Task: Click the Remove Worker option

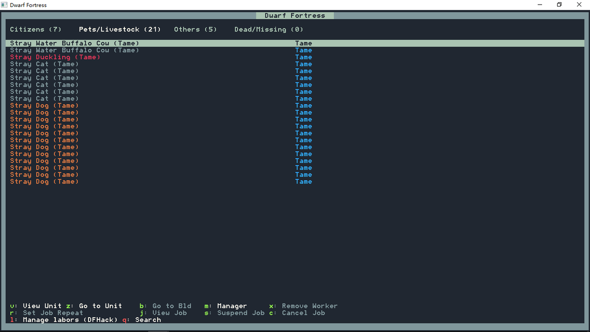Action: click(303, 306)
